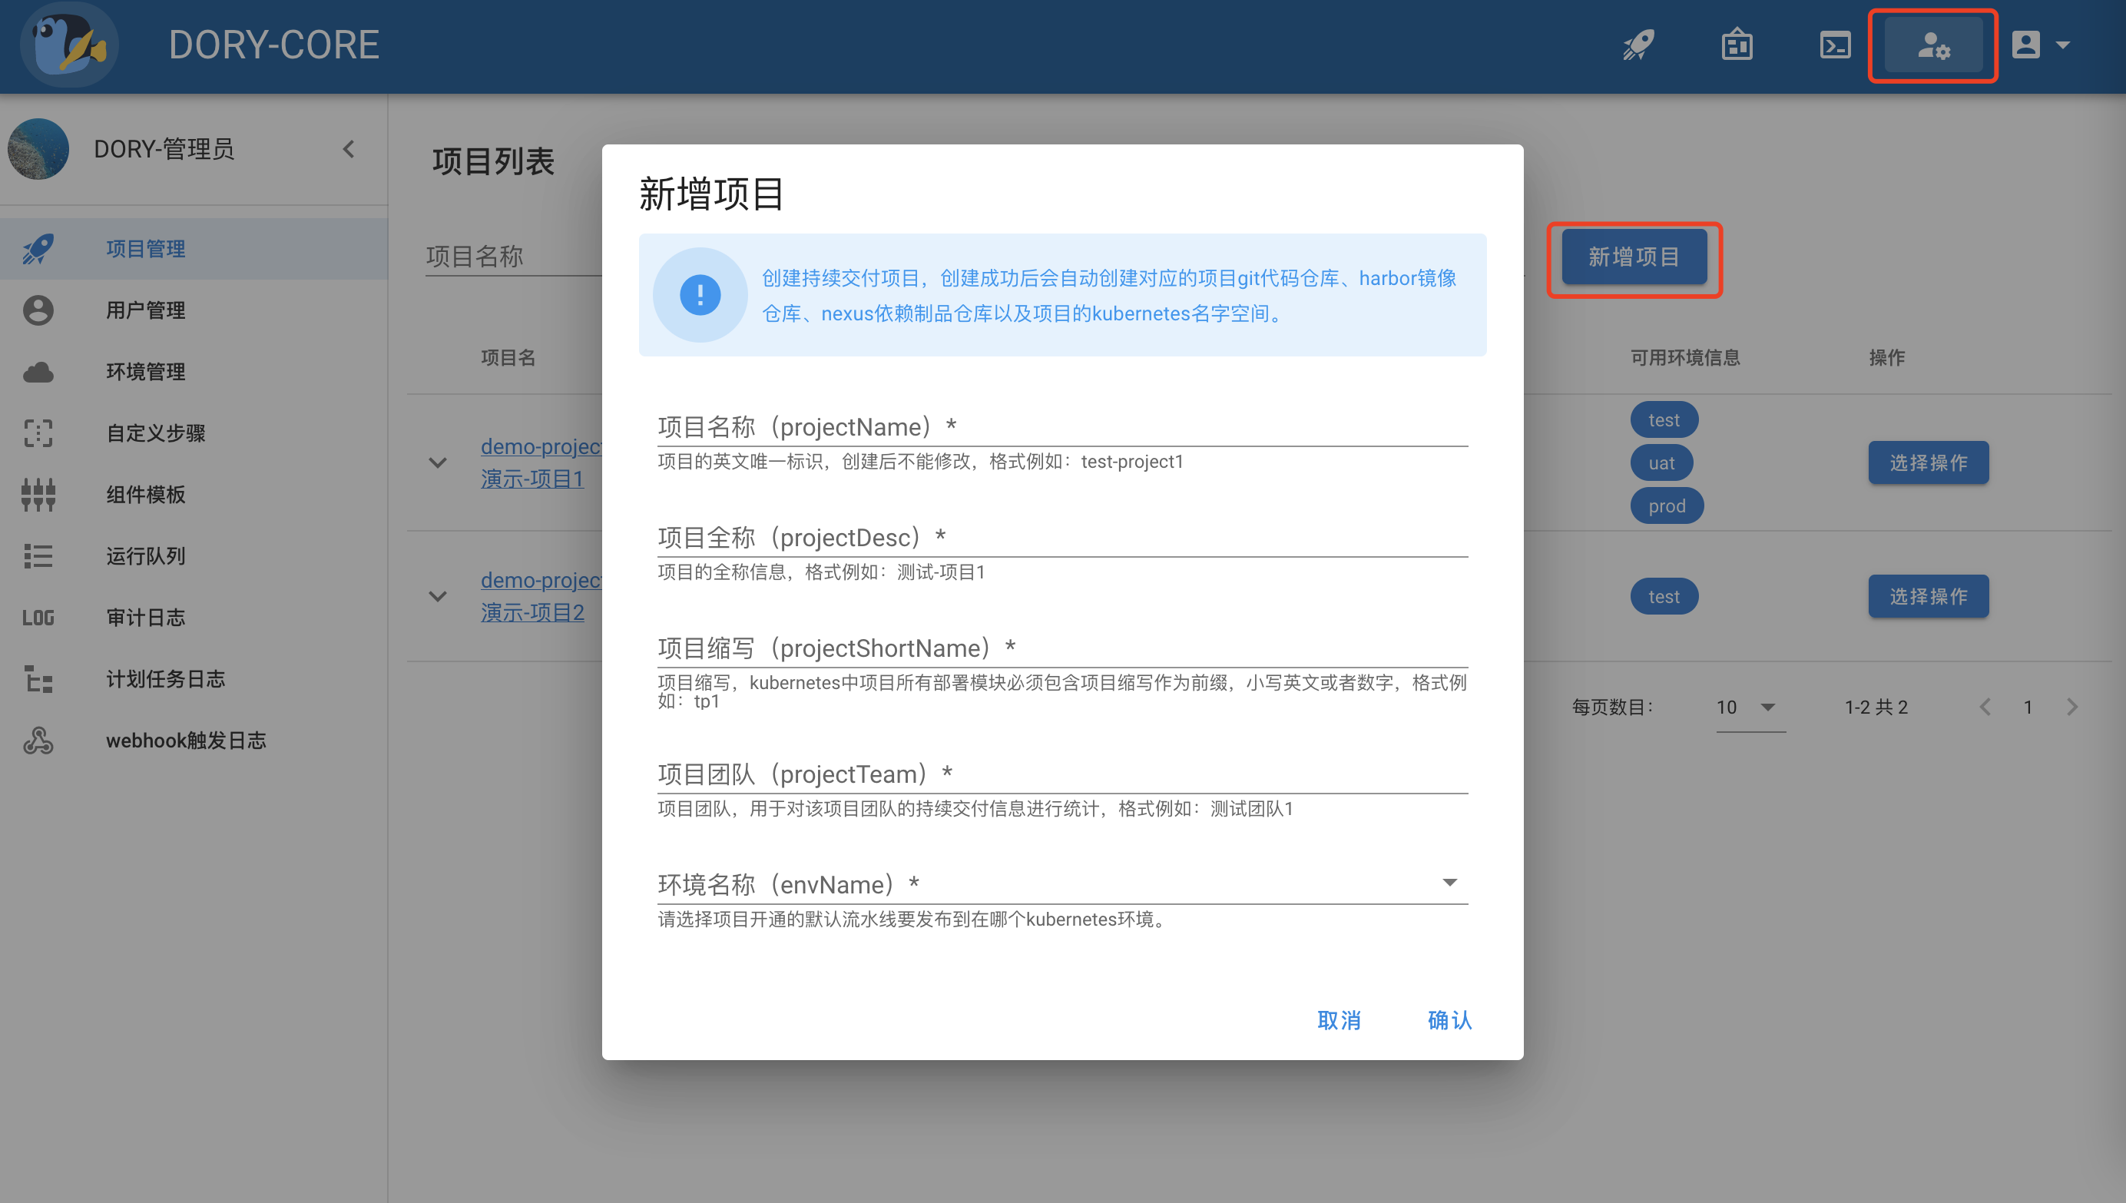2126x1203 pixels.
Task: Click the 项目团队 projectTeam input field
Action: 1062,774
